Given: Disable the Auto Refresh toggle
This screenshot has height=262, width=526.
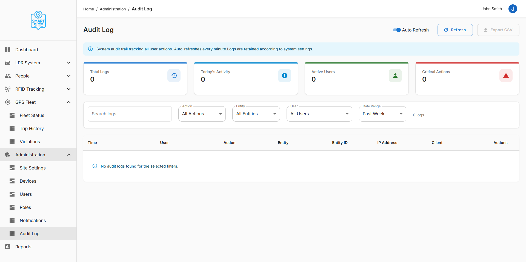Looking at the screenshot, I should (397, 30).
